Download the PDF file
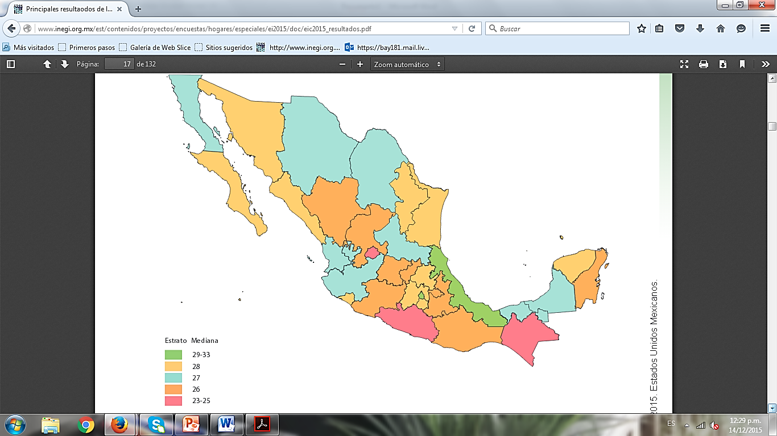 [x=723, y=64]
